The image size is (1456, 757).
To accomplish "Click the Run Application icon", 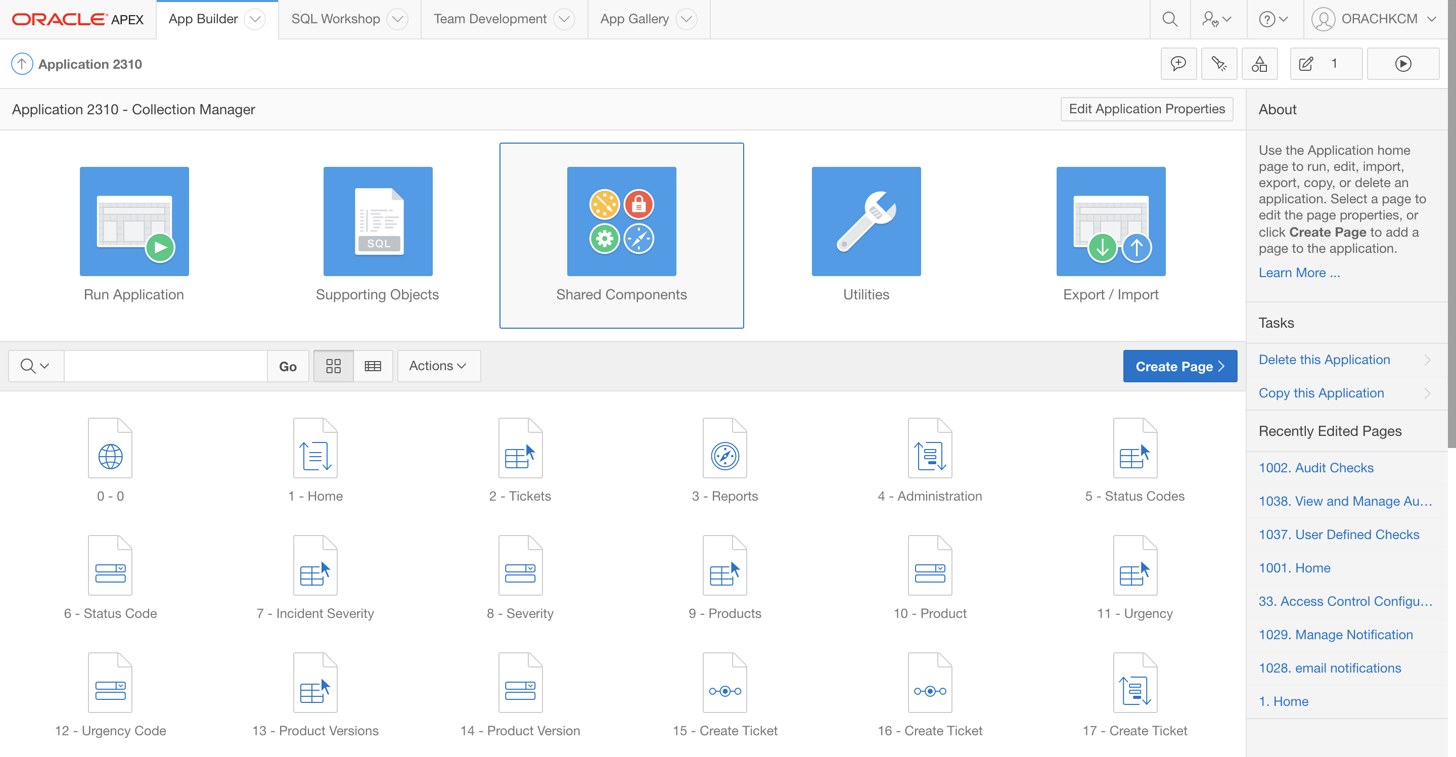I will pos(134,221).
